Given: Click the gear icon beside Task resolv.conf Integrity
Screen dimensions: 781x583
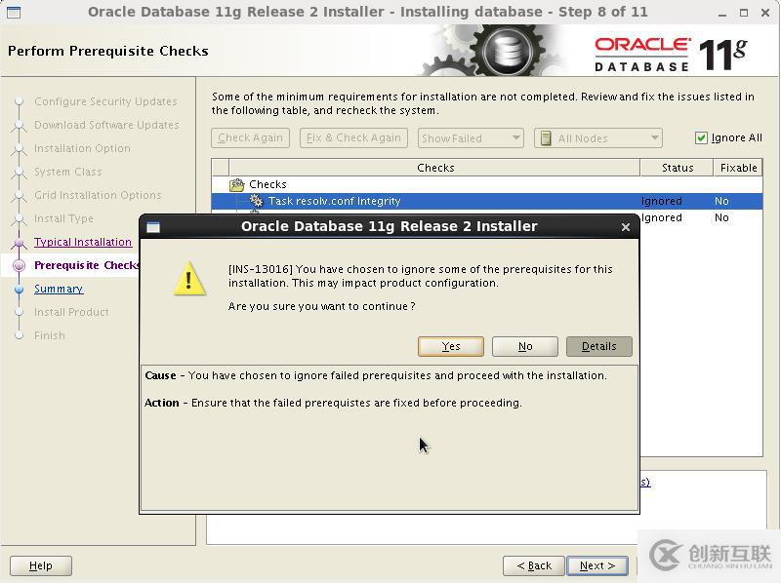Looking at the screenshot, I should pyautogui.click(x=256, y=201).
